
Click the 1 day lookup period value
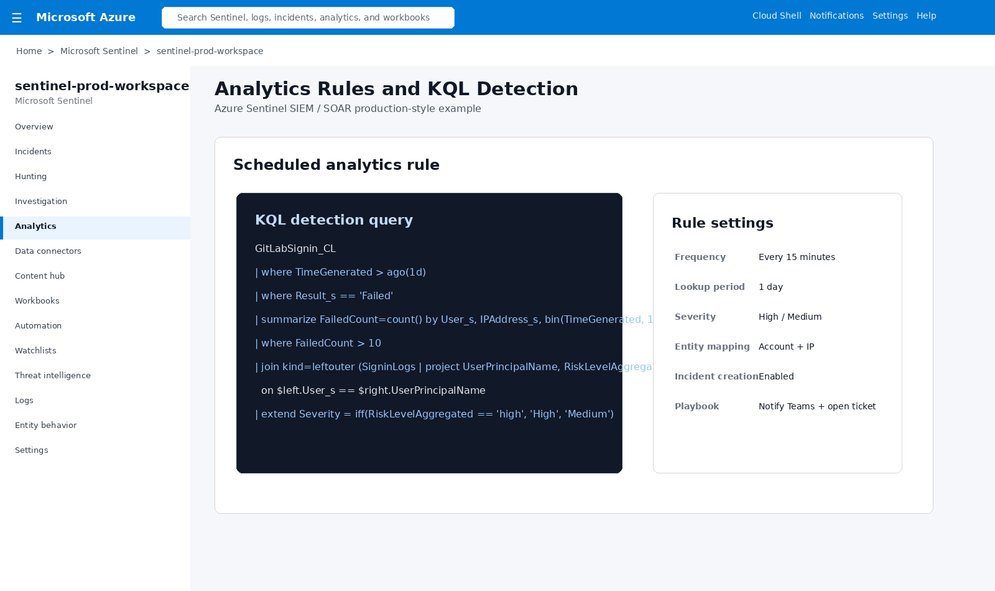tap(771, 287)
